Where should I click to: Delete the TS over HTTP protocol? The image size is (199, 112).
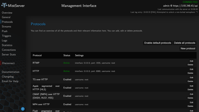[x=190, y=81]
